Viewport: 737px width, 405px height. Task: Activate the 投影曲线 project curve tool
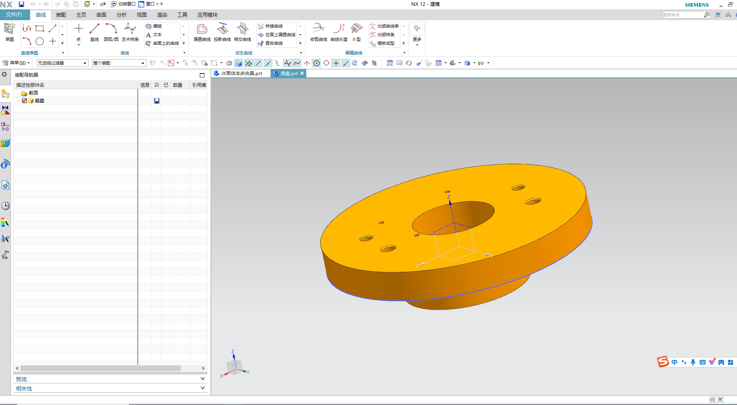click(222, 32)
